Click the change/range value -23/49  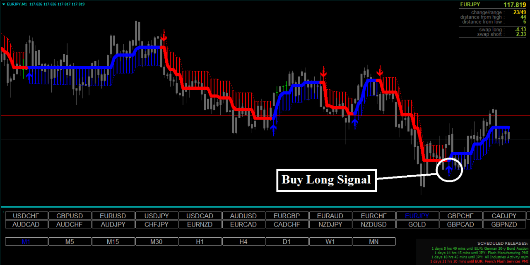point(519,12)
